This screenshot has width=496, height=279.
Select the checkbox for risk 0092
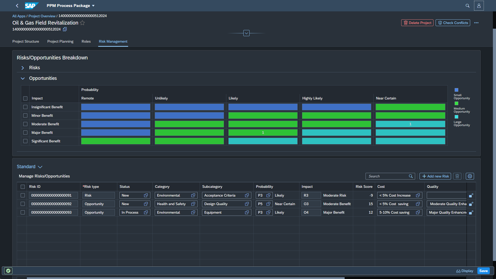coord(23,204)
